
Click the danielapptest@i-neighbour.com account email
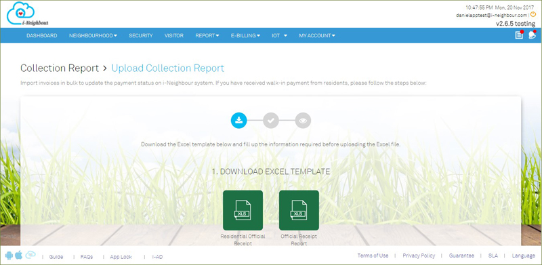coord(492,15)
